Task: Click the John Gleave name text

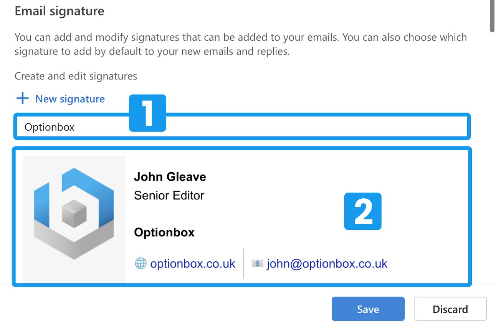Action: 170,177
